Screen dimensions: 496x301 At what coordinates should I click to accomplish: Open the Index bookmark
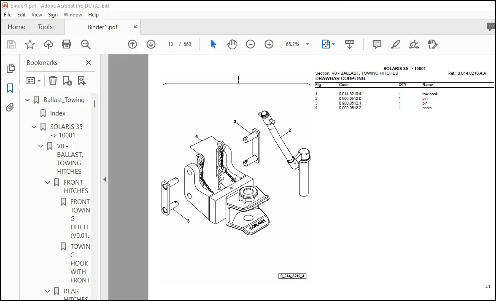[57, 113]
